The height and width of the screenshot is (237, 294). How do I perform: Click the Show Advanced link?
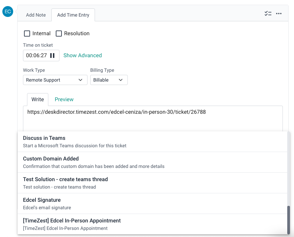click(82, 56)
